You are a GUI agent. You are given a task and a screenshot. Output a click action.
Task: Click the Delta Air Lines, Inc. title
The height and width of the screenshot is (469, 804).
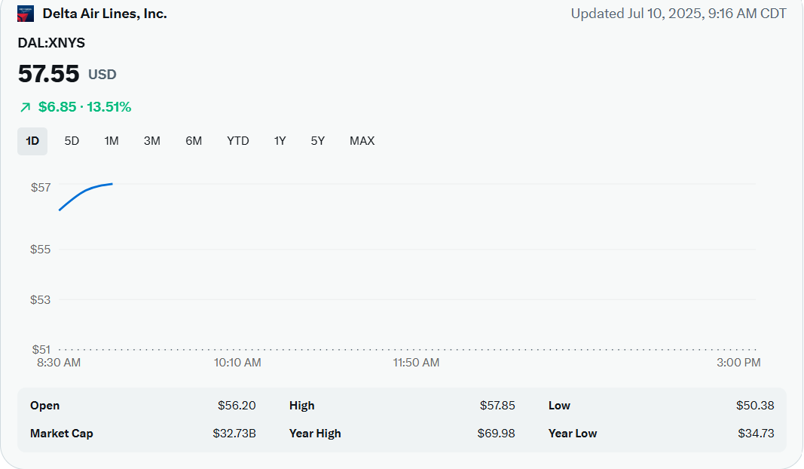(105, 14)
